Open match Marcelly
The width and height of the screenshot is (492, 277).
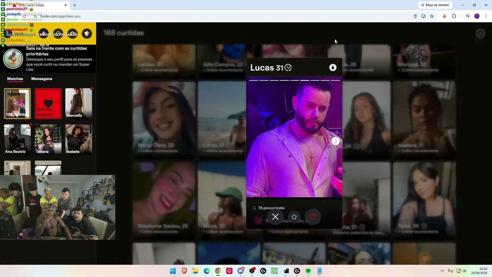click(x=79, y=103)
